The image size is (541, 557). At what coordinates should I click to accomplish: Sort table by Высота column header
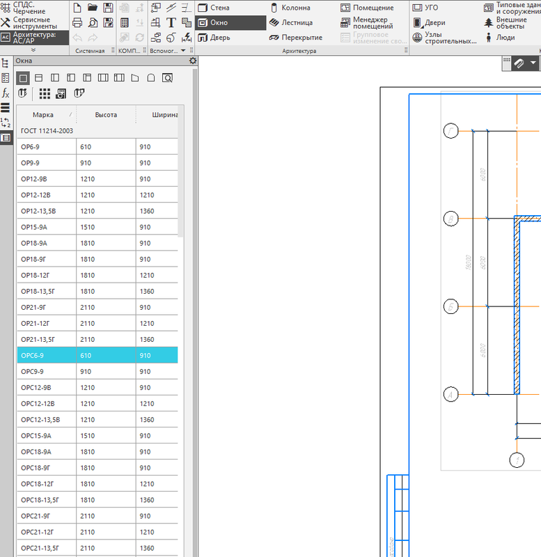pyautogui.click(x=106, y=115)
